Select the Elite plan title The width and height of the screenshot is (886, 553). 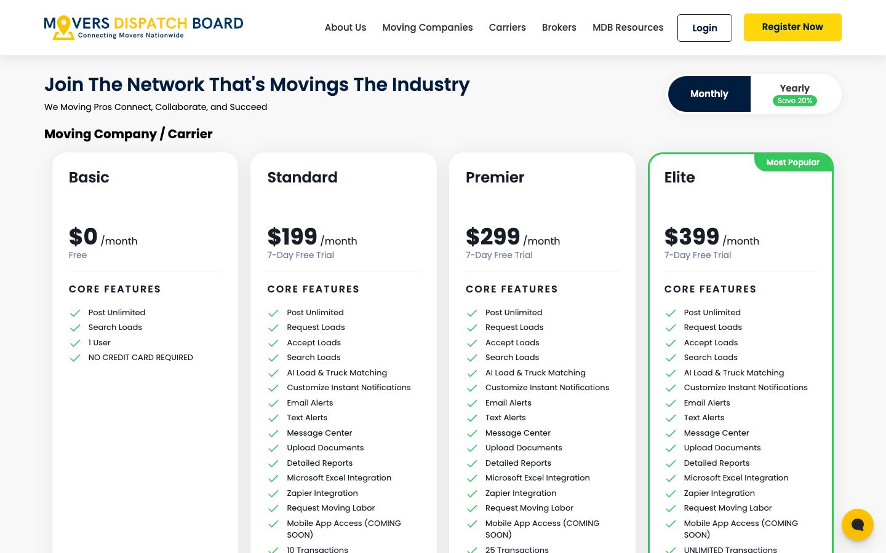[x=680, y=178]
